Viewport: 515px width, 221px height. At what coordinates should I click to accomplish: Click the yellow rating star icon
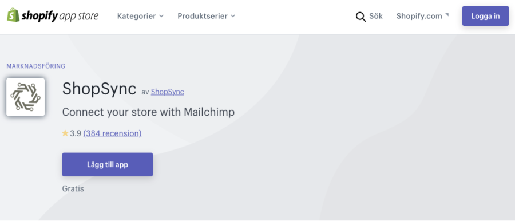click(65, 133)
